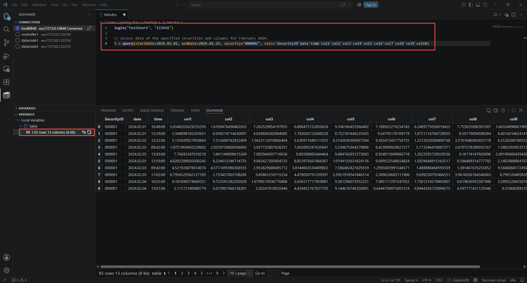Switch to the OUTPUT panel tab
Viewport: 527px width, 283px height.
(x=128, y=111)
